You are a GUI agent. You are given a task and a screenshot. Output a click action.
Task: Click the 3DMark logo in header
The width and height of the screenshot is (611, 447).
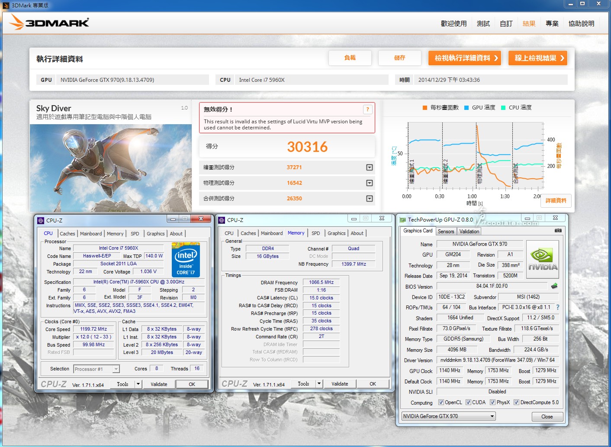click(49, 22)
